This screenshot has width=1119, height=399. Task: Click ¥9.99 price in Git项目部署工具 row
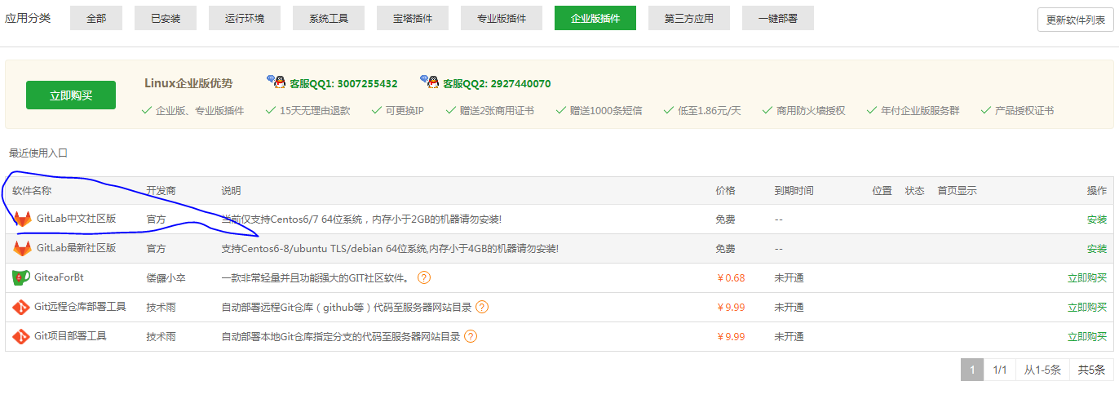(x=731, y=337)
